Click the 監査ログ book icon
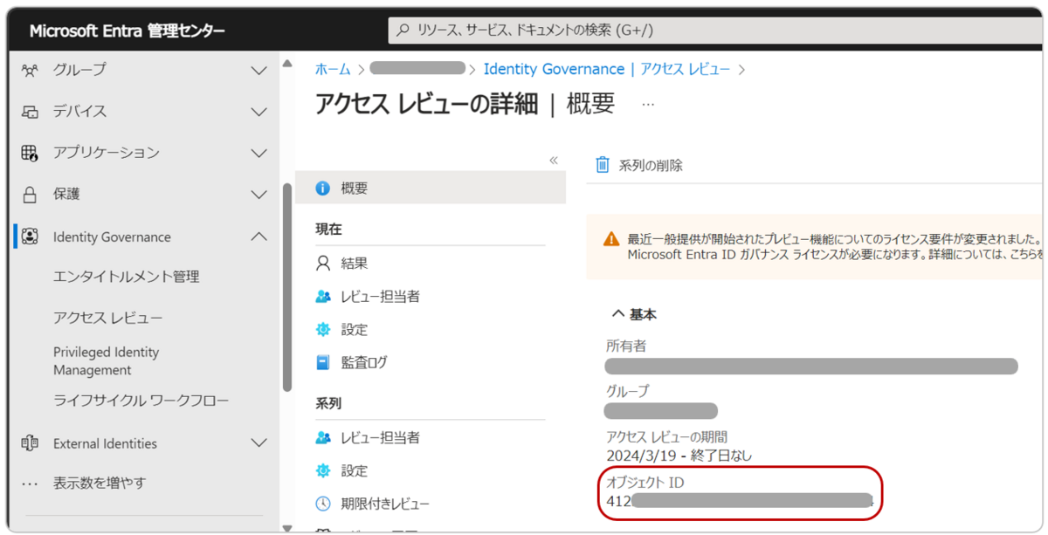Viewport: 1048px width, 535px height. tap(323, 361)
